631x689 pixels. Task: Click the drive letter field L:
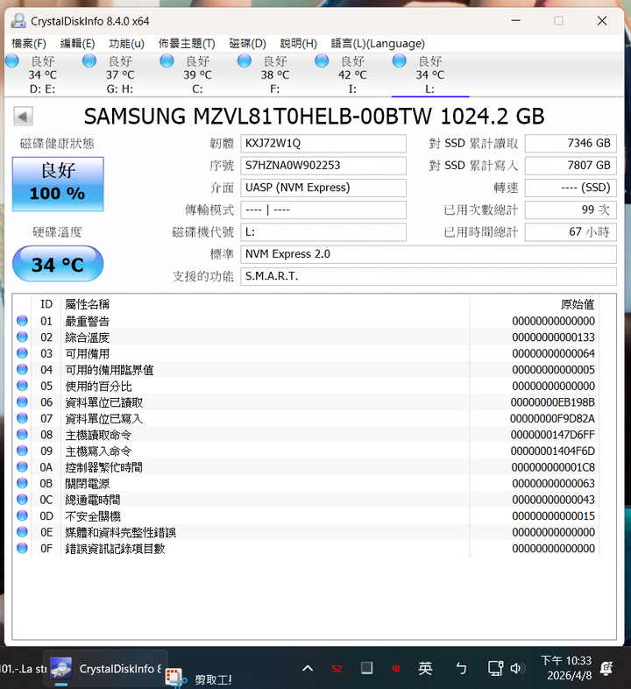click(323, 232)
